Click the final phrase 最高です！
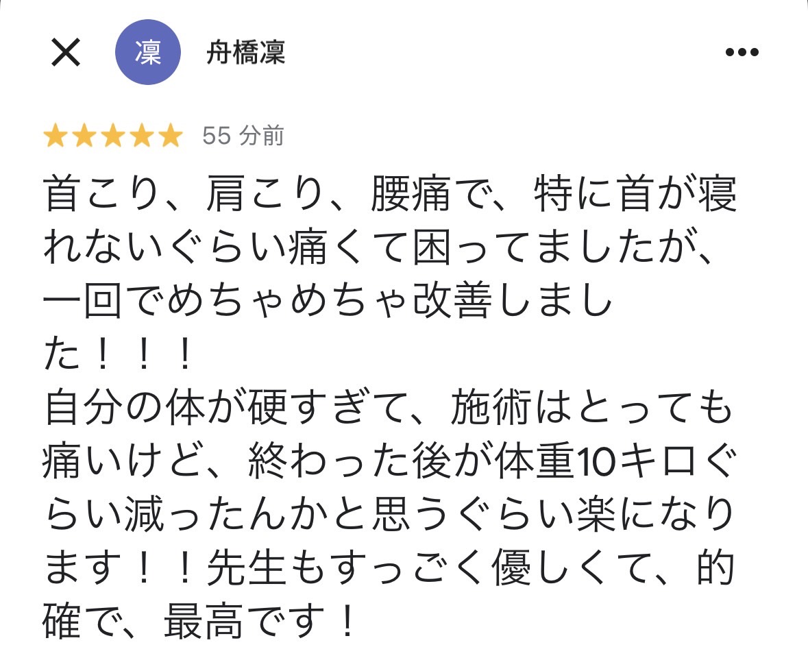Screen dimensions: 808x671 [x=259, y=624]
